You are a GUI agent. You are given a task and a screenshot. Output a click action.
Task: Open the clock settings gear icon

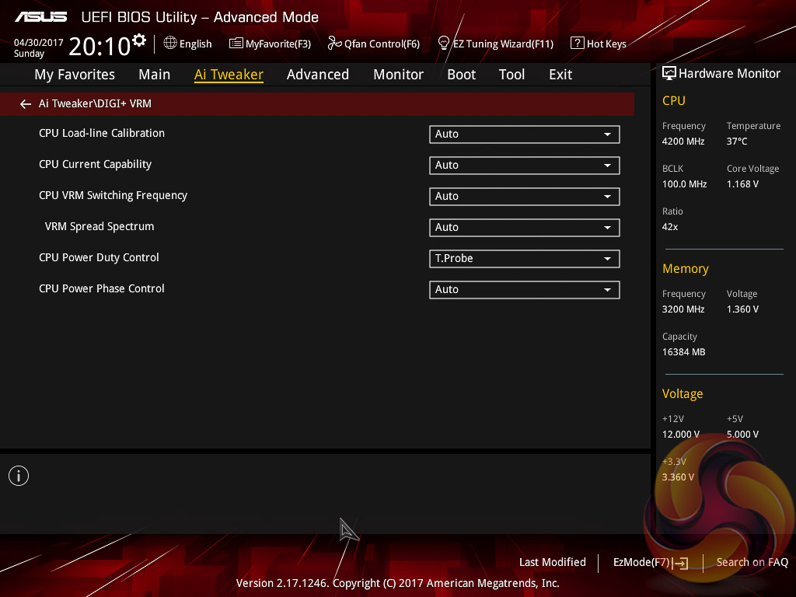pos(138,40)
